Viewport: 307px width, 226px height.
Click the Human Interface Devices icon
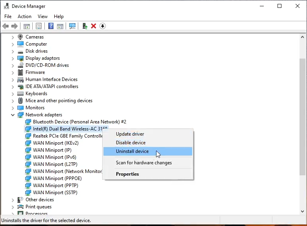click(20, 79)
